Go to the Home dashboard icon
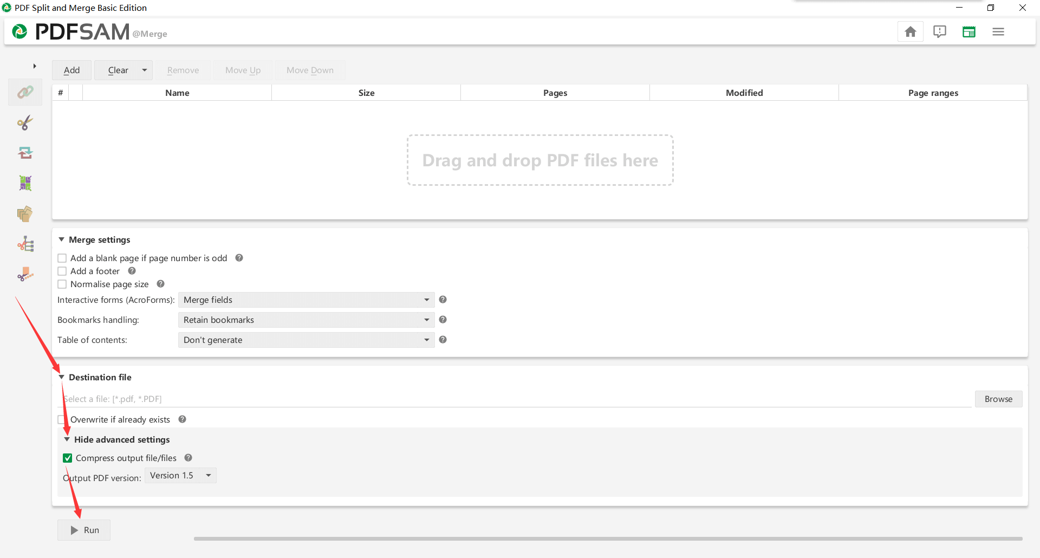 click(x=910, y=32)
